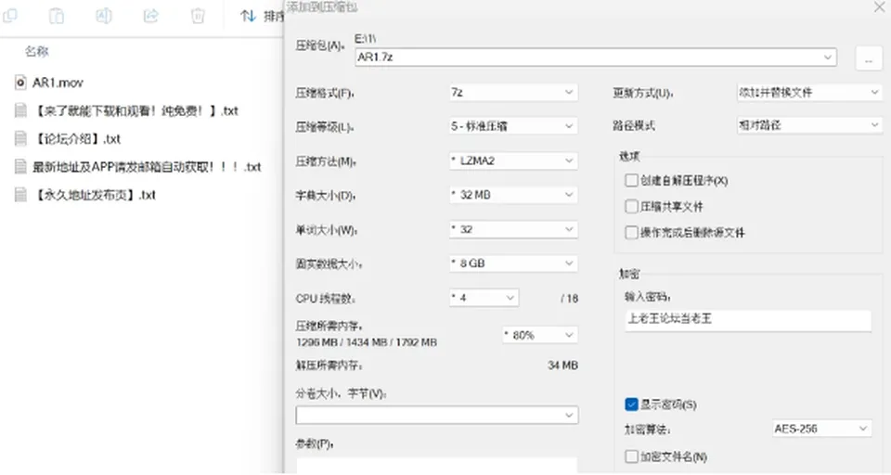Click the paste icon in Explorer toolbar
The height and width of the screenshot is (475, 891).
tap(57, 16)
